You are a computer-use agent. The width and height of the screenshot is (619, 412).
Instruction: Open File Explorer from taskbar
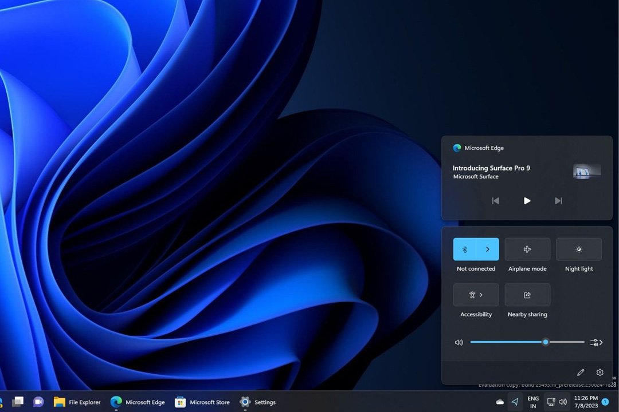tap(77, 402)
